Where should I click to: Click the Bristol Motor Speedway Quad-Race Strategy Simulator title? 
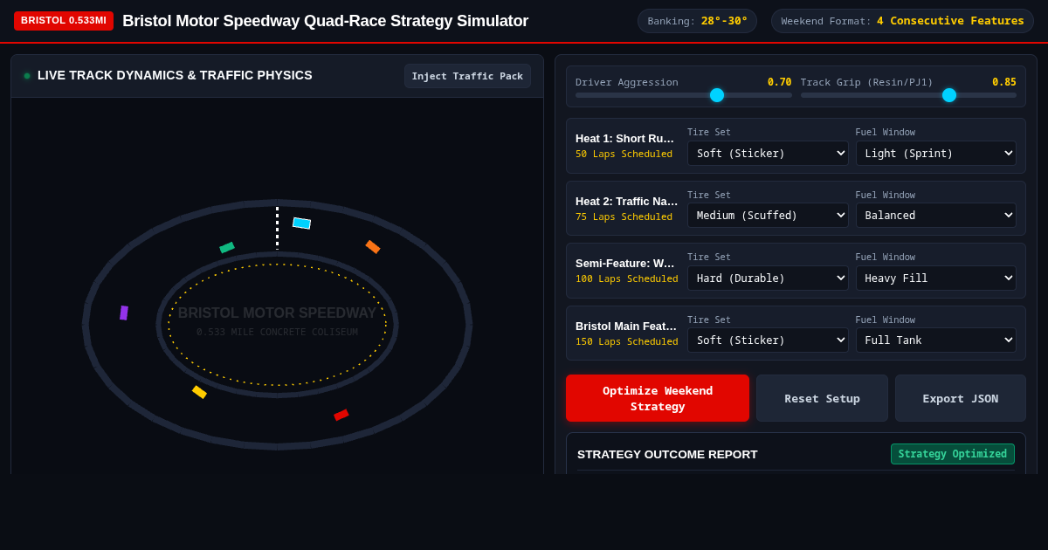[325, 21]
